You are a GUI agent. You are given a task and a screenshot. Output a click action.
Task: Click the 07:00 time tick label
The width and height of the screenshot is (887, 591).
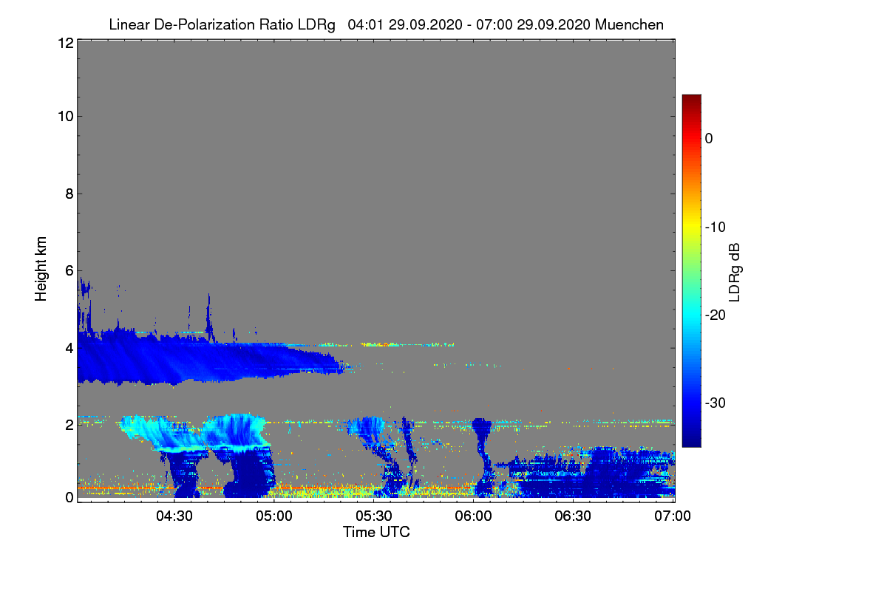tap(674, 516)
